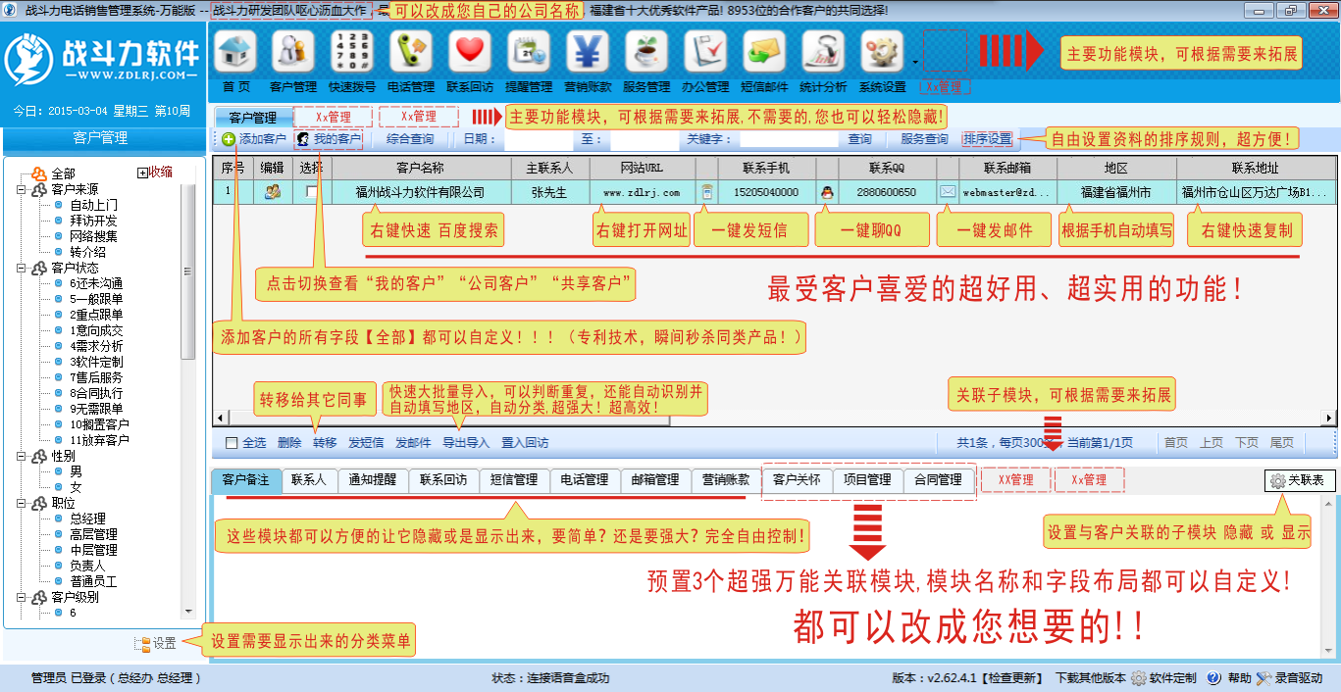Screen dimensions: 1341x692
Task: Switch view with 我的客户 button
Action: pos(330,139)
